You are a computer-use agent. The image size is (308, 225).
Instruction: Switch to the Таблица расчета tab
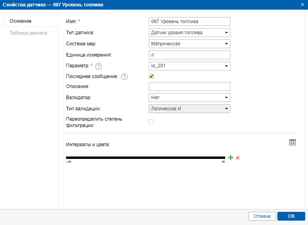coord(28,33)
